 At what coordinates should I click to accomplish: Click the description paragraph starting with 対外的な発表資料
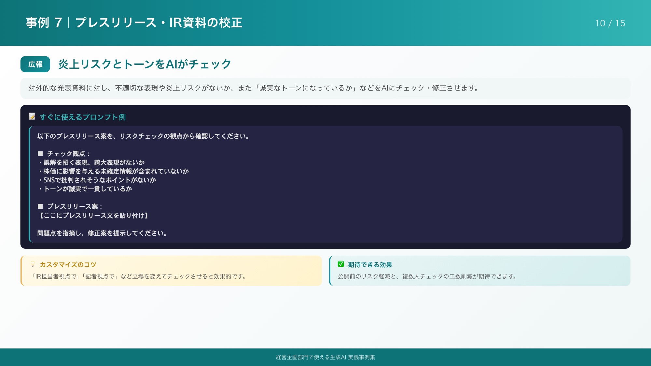(253, 88)
